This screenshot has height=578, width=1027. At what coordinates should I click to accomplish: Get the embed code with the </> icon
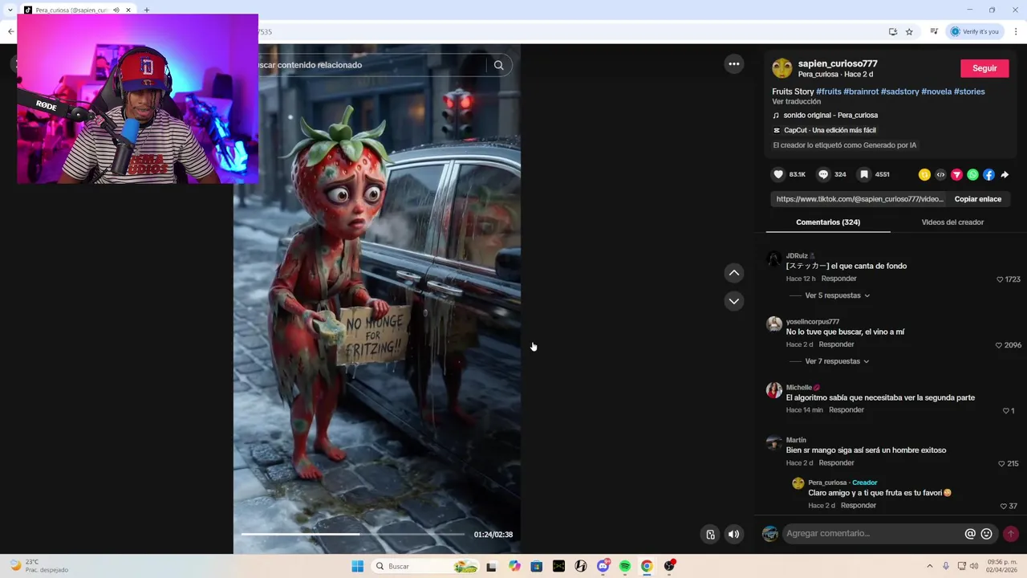(x=940, y=174)
